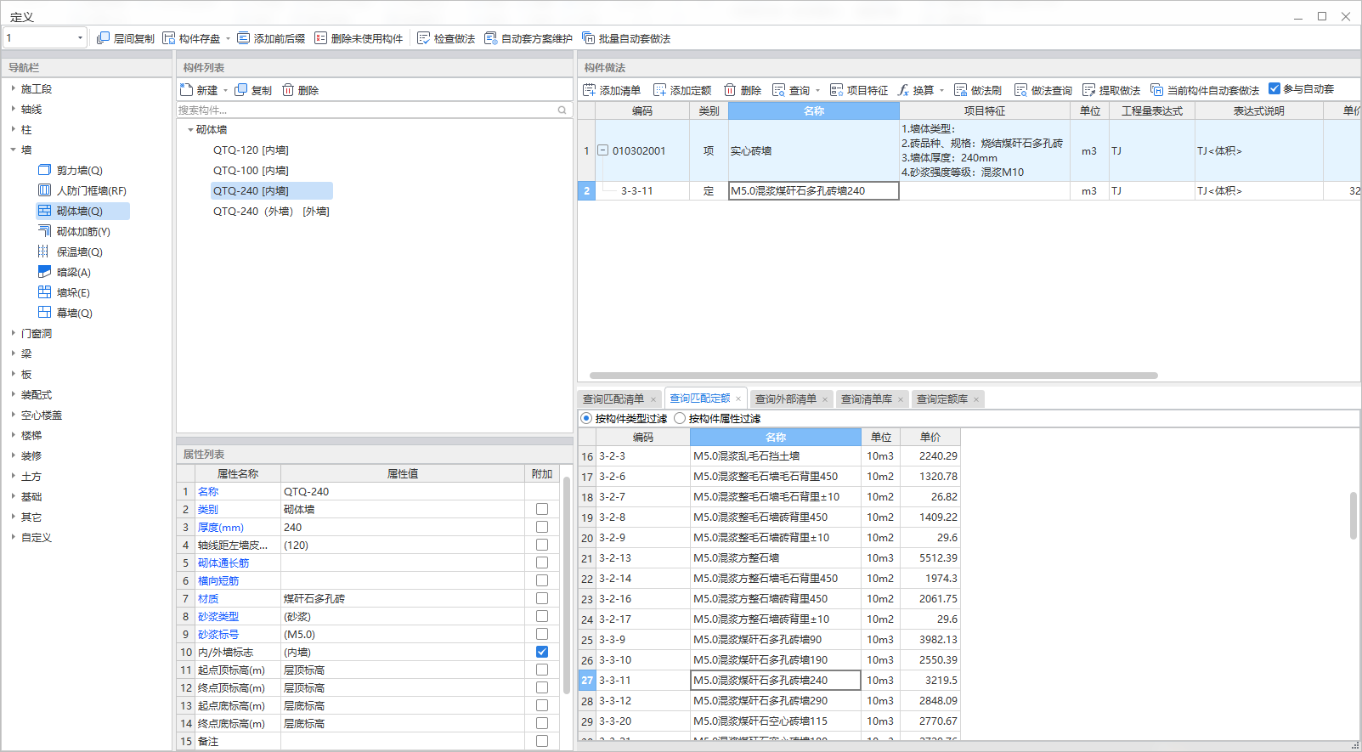Screen dimensions: 1362x752
Task: Check the 附加 box for 材质
Action: pos(542,598)
